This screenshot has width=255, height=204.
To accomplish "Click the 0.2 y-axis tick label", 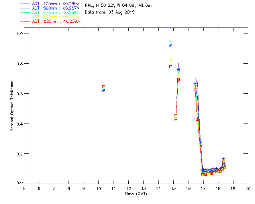I will (x=20, y=154).
